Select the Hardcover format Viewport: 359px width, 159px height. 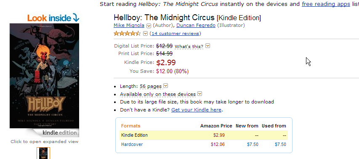[132, 144]
